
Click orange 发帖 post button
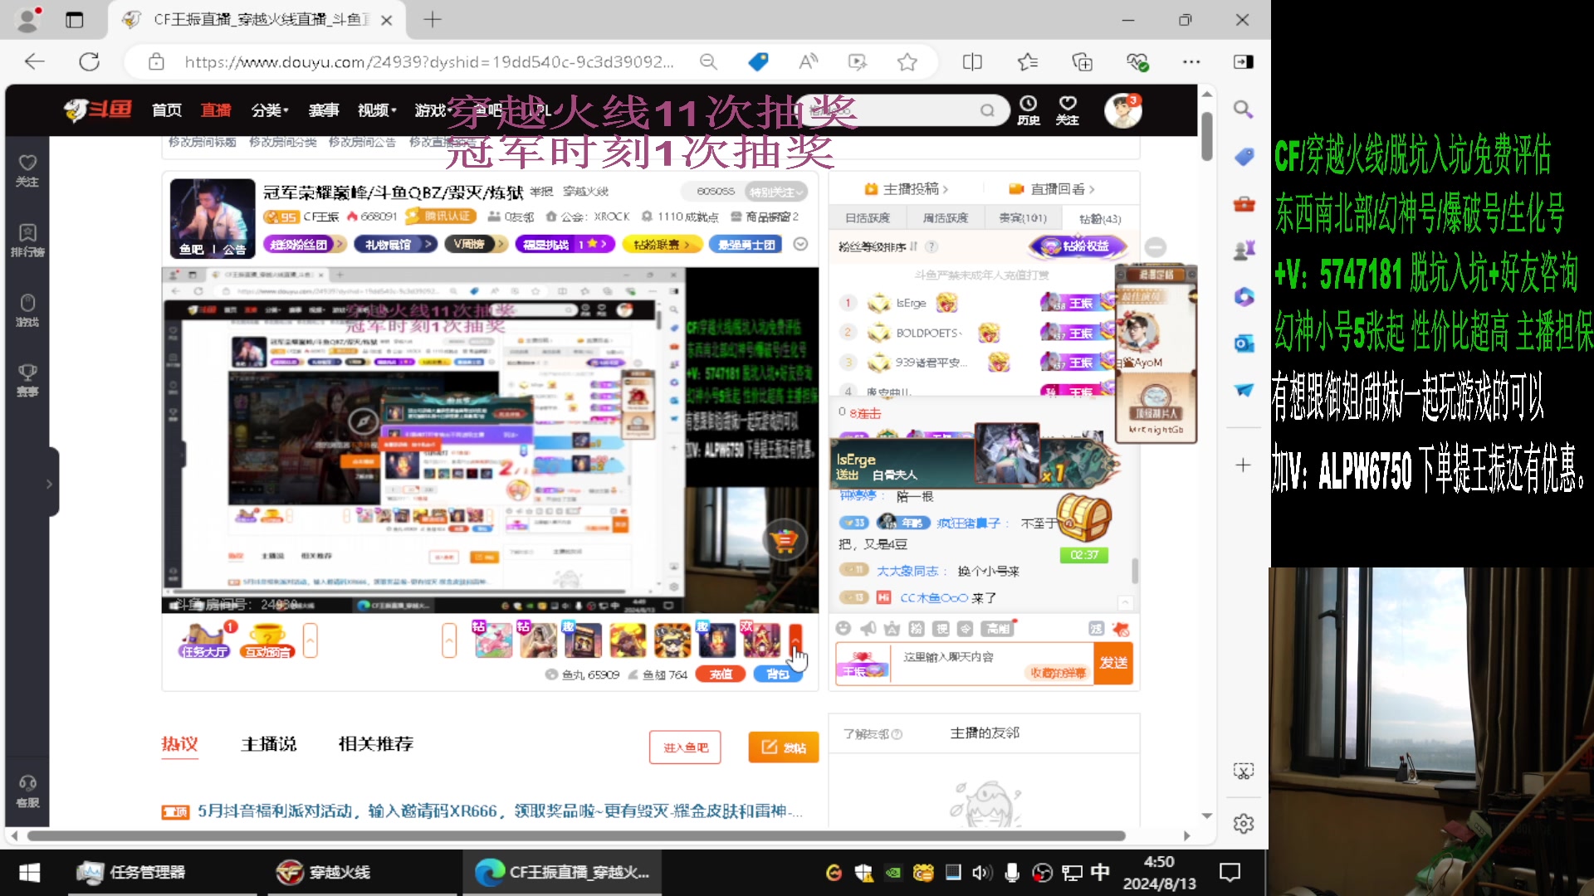click(783, 747)
